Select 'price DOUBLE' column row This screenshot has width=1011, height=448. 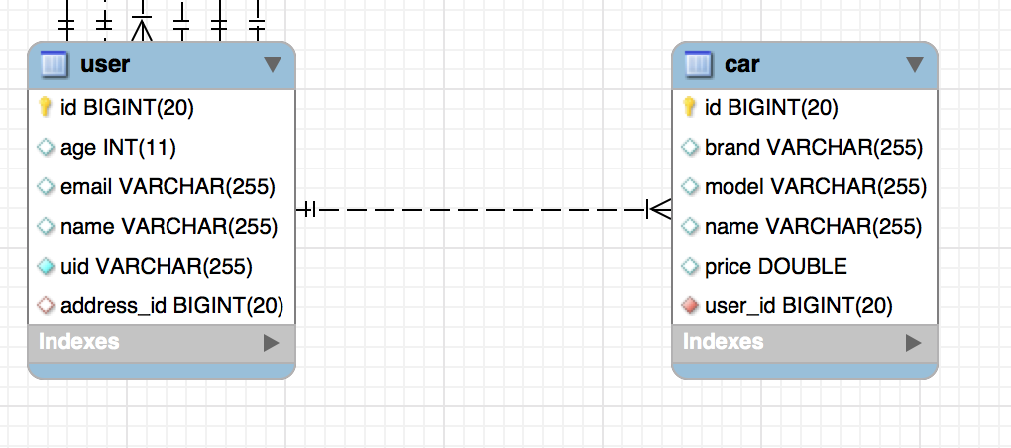coord(776,266)
